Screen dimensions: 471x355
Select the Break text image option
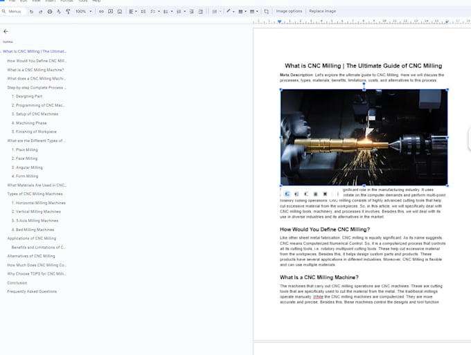pos(306,194)
